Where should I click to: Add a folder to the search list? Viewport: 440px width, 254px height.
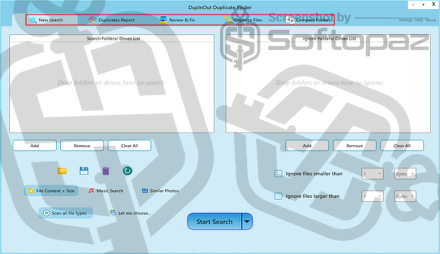point(34,146)
